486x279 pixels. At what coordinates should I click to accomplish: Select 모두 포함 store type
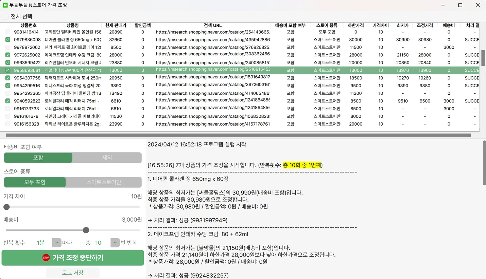coord(35,182)
